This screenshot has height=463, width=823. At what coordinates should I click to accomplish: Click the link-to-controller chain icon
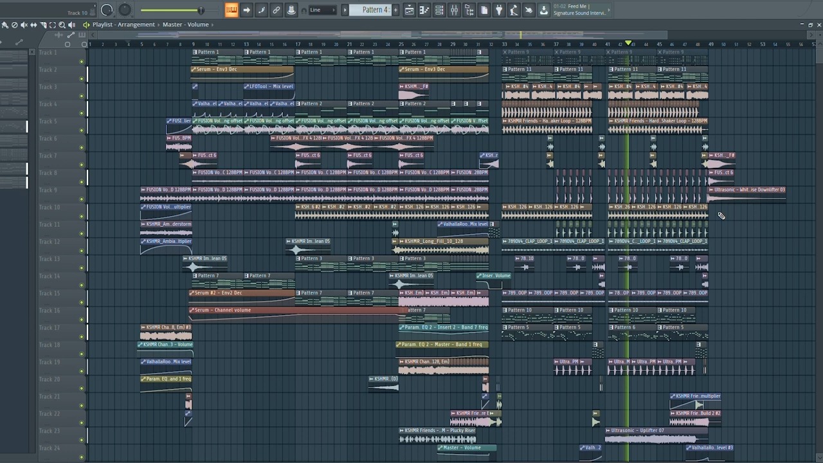click(276, 10)
